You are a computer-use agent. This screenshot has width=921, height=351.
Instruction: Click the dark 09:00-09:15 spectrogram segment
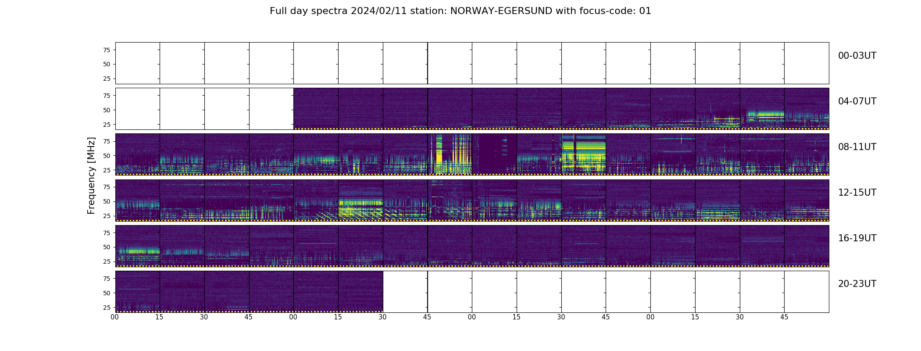[x=494, y=154]
